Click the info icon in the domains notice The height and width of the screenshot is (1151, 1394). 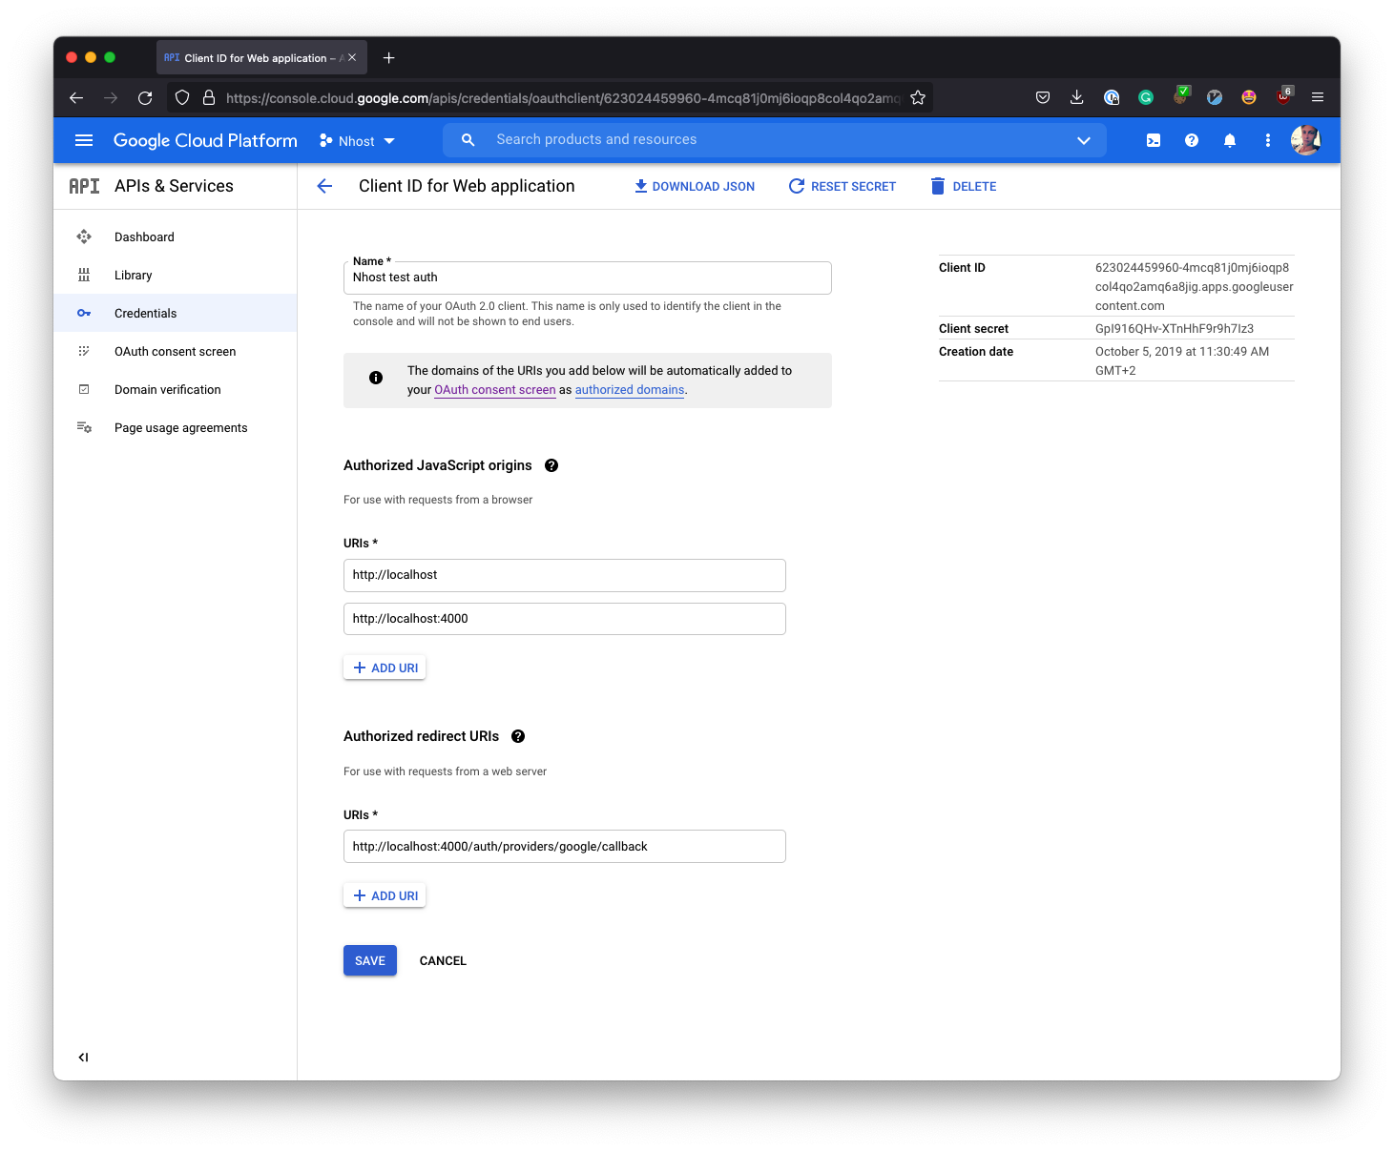tap(376, 378)
